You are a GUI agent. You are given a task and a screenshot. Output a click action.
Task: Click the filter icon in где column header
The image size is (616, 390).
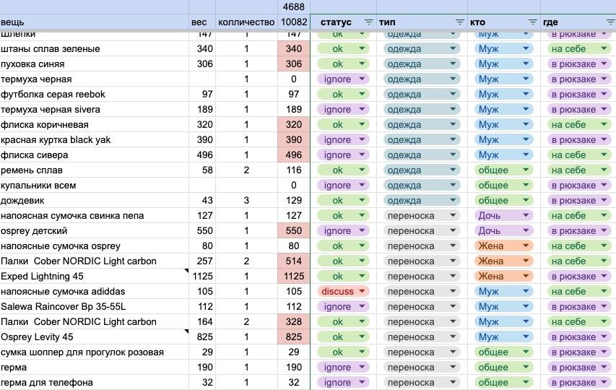[x=610, y=22]
